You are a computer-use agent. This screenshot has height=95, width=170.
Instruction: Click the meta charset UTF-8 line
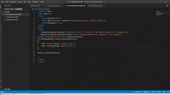click(52, 18)
